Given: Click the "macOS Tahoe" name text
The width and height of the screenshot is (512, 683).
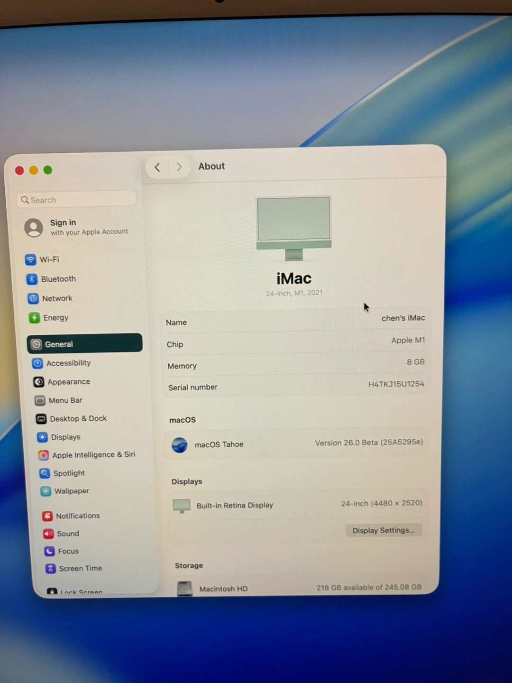Looking at the screenshot, I should pyautogui.click(x=219, y=444).
